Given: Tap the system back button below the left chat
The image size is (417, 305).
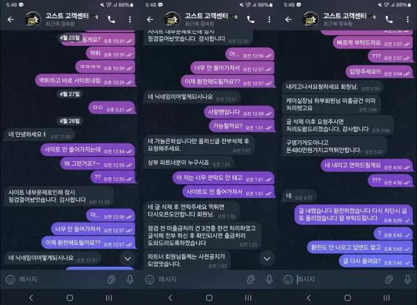Looking at the screenshot, I should 31,297.
